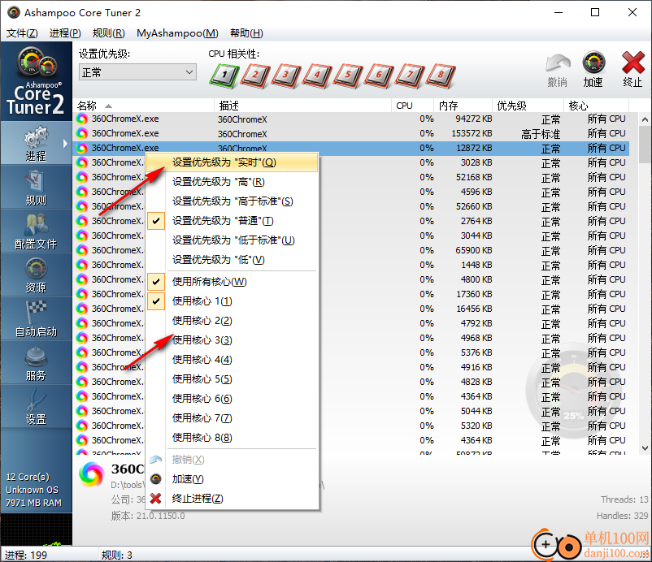The width and height of the screenshot is (652, 562).
Task: Sort by the 内存 column header
Action: pos(463,106)
